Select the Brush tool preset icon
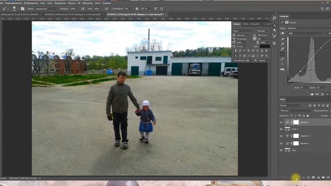The width and height of the screenshot is (331, 186). pos(4,9)
